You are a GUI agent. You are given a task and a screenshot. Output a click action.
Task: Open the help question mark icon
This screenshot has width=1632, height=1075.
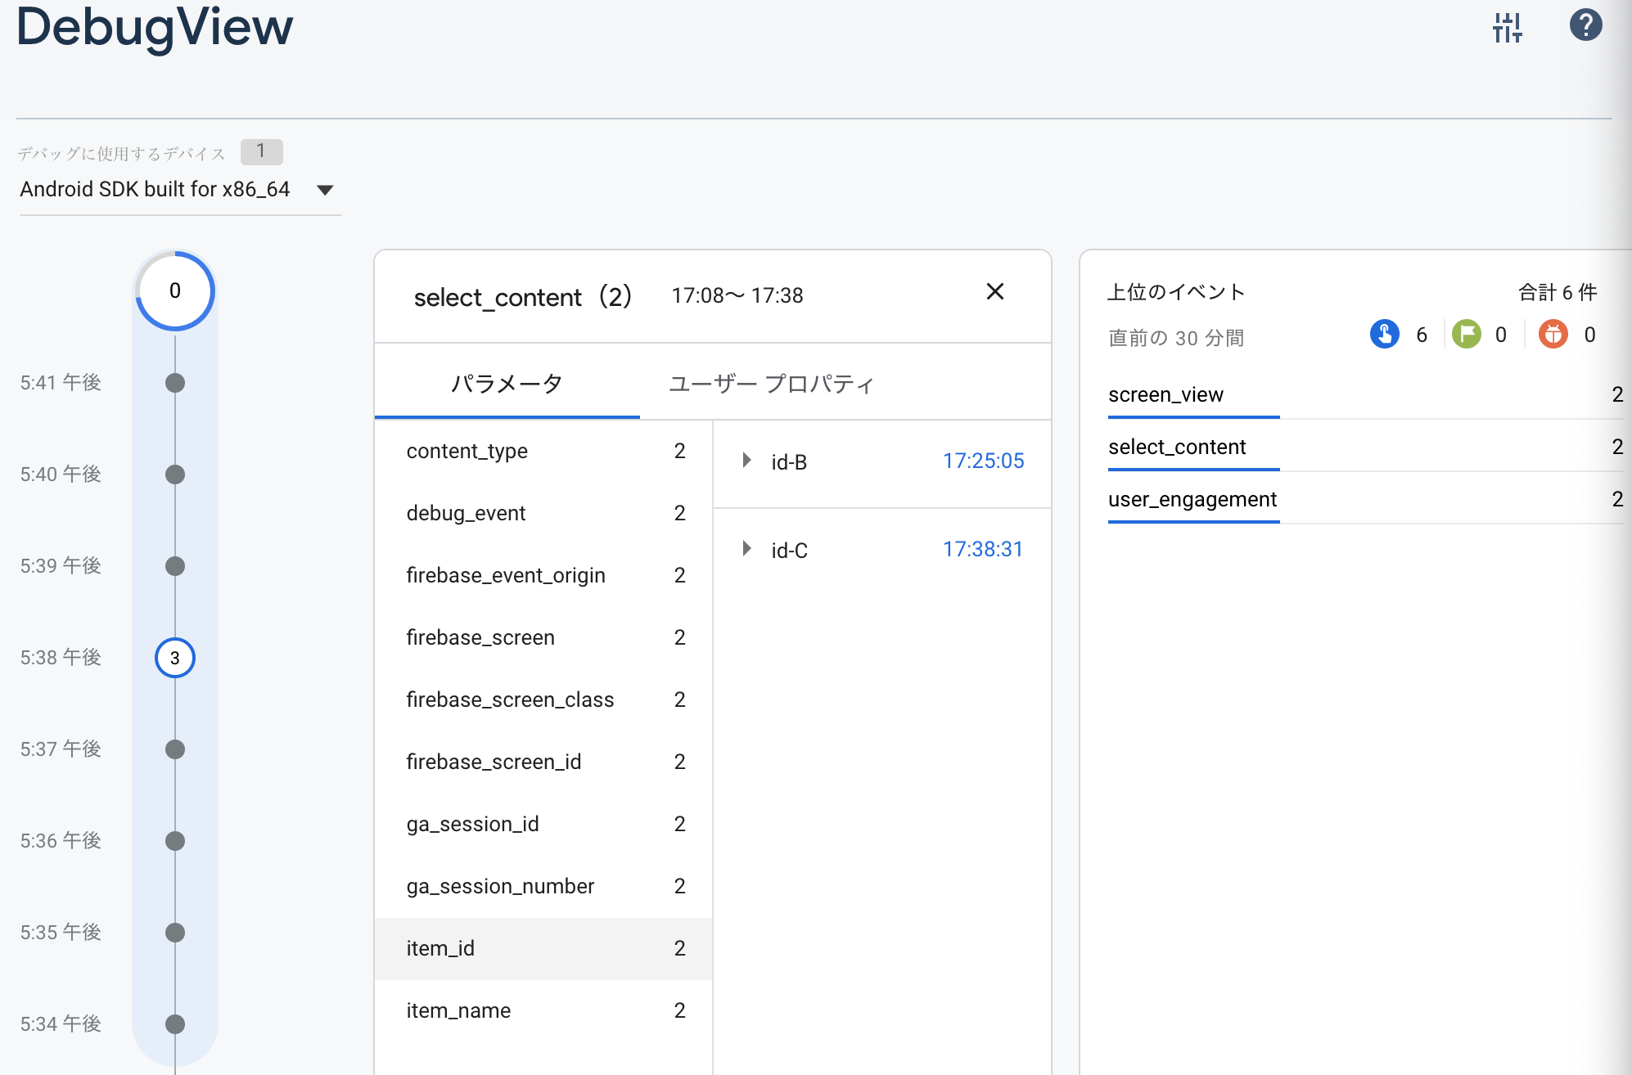point(1585,25)
